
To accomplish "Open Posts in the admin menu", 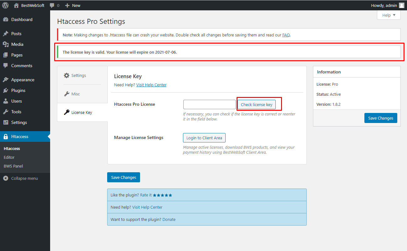I will pos(25,34).
